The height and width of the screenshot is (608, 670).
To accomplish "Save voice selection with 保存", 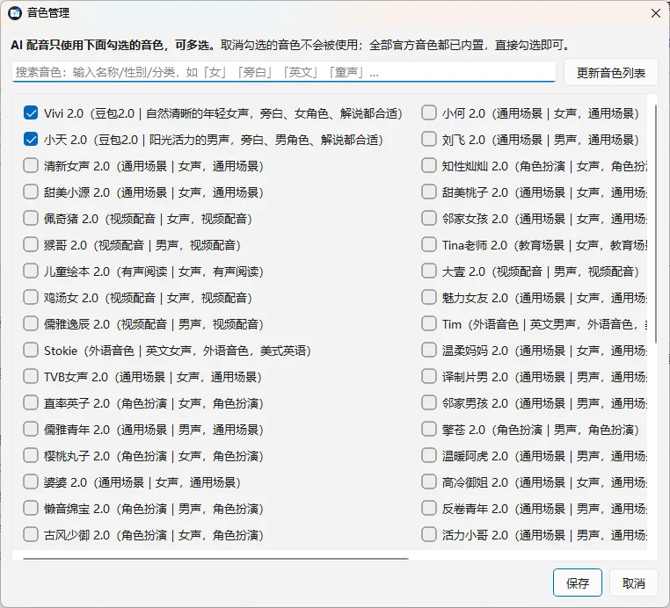I will pyautogui.click(x=578, y=583).
